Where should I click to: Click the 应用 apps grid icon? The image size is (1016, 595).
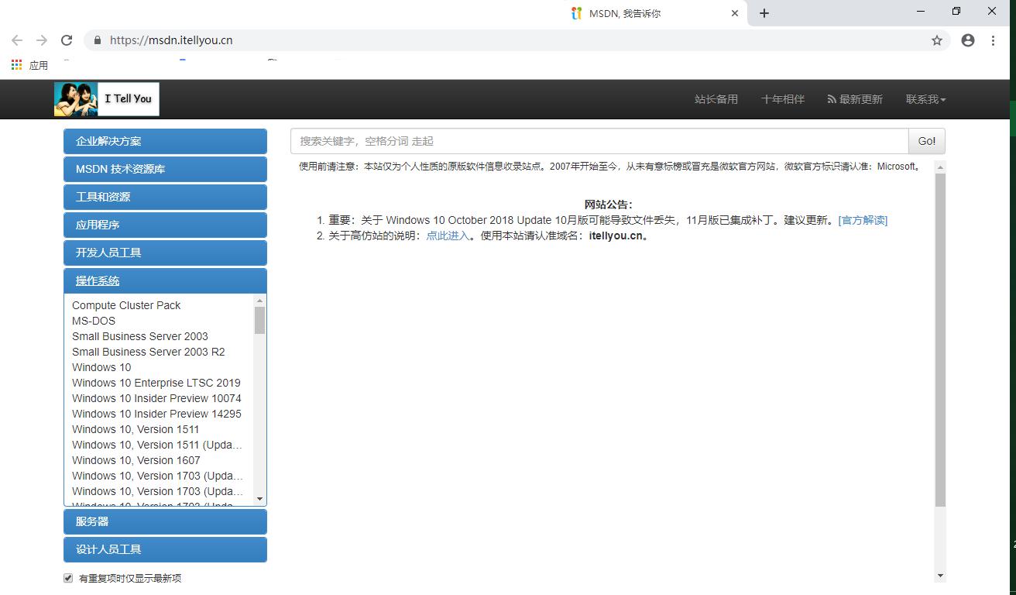pos(15,64)
